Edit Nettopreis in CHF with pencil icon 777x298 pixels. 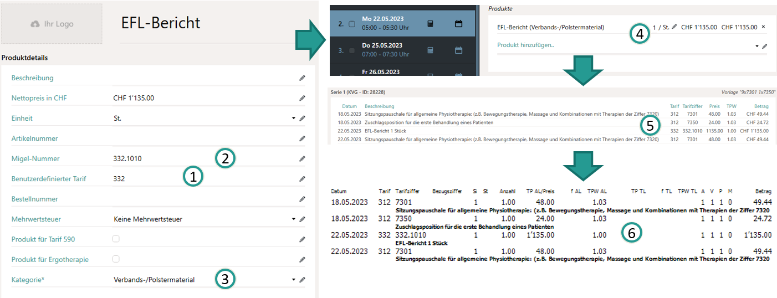click(x=302, y=99)
